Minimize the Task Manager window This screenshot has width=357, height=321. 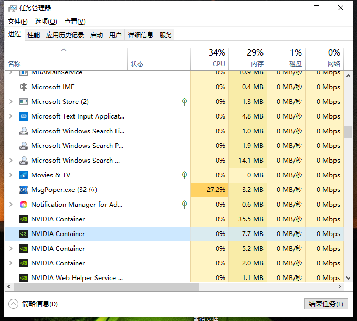[293, 8]
